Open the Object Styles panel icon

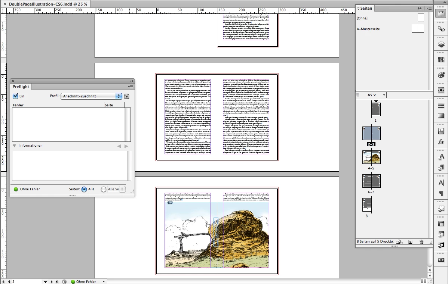(x=441, y=209)
